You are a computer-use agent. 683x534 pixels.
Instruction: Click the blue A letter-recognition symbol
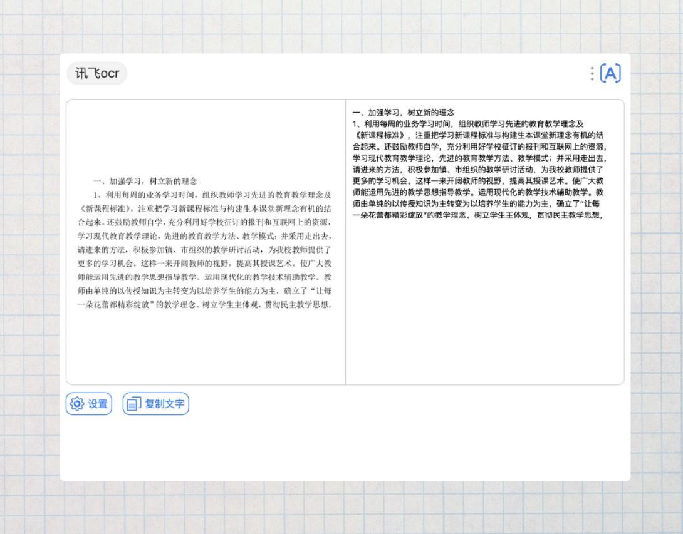(x=609, y=73)
